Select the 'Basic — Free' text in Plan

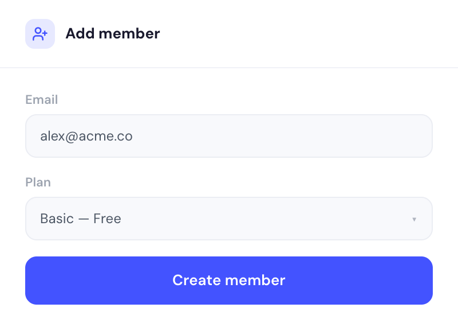(81, 219)
